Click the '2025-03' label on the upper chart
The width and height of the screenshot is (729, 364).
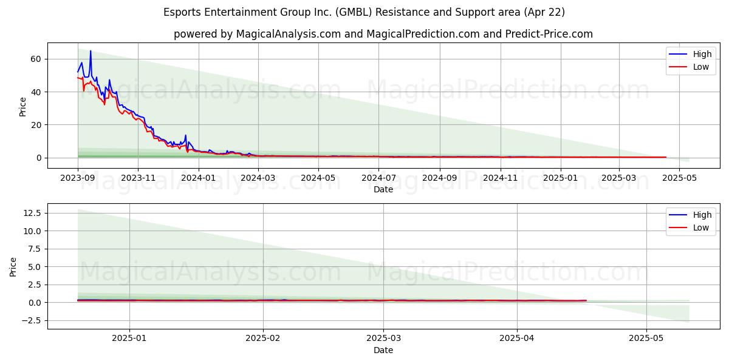pyautogui.click(x=619, y=178)
